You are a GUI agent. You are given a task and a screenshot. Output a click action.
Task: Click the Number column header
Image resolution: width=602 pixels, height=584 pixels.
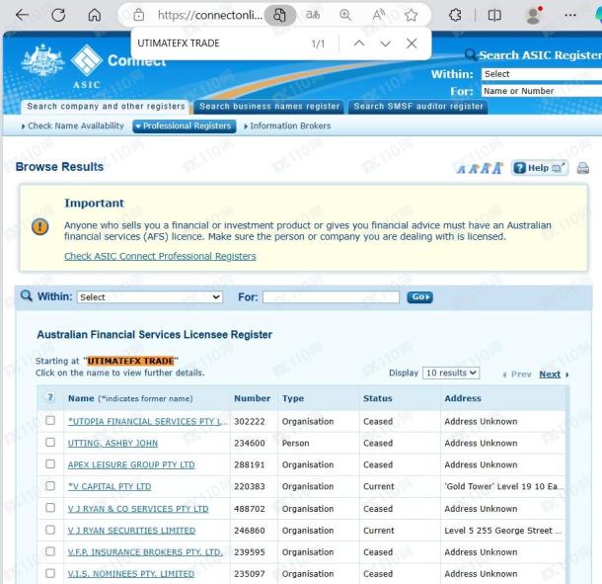coord(253,398)
